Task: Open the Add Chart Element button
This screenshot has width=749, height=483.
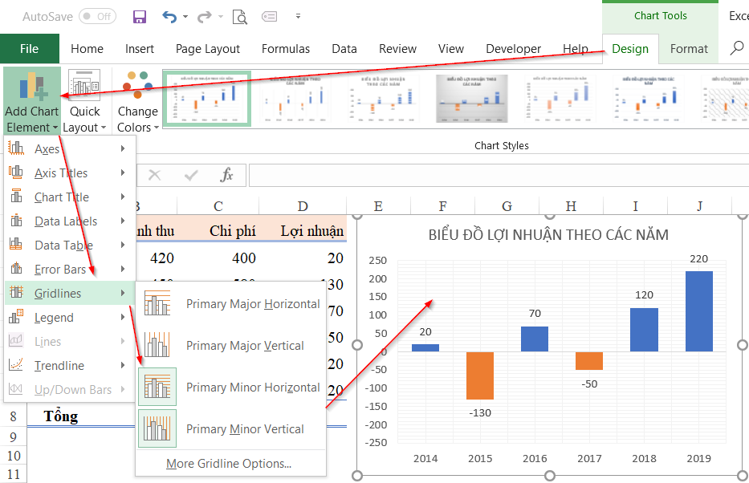Action: point(31,102)
